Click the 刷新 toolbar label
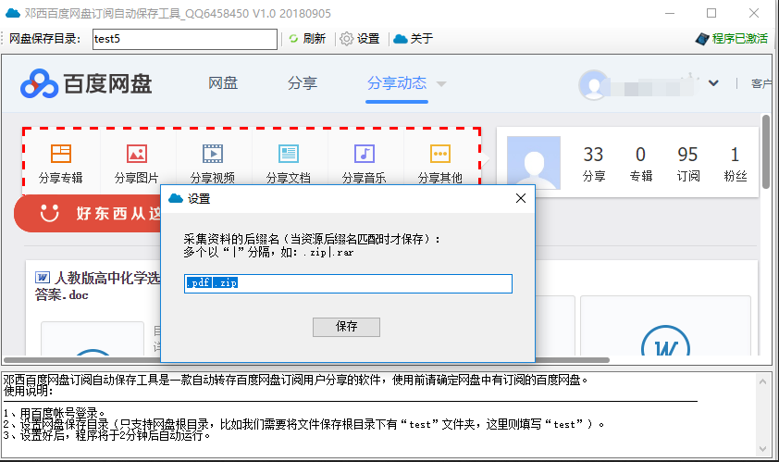779x462 pixels. click(314, 38)
